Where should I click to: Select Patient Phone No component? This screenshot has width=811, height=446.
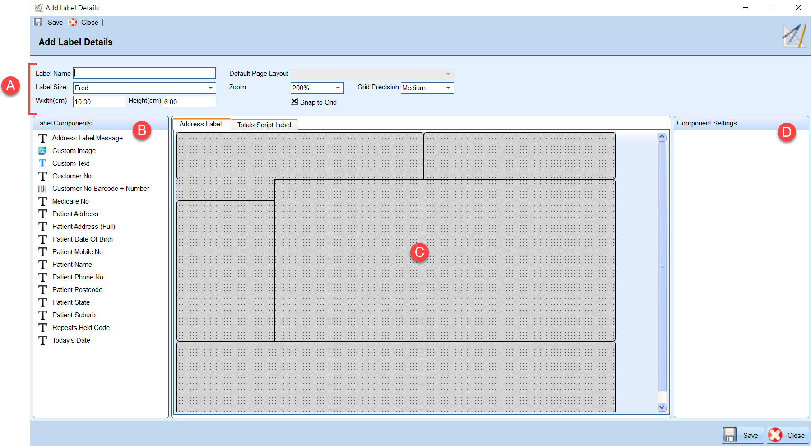[x=78, y=277]
